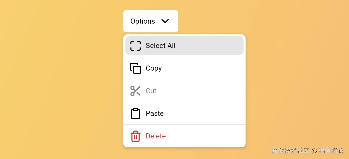349x159 pixels.
Task: Open the Options dropdown
Action: [x=151, y=21]
